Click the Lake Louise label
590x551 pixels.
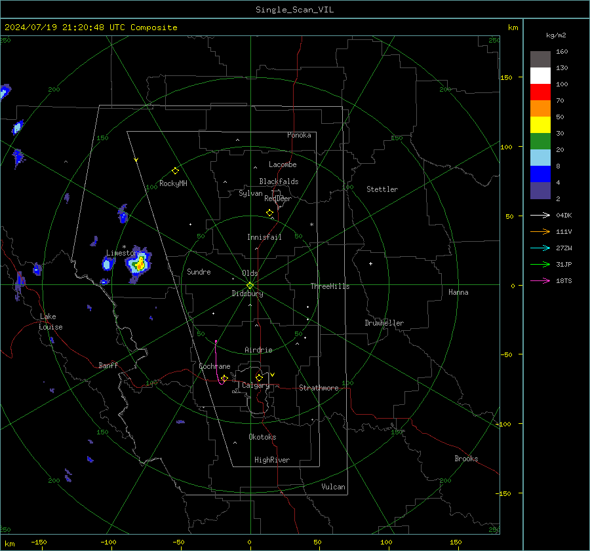pos(50,322)
